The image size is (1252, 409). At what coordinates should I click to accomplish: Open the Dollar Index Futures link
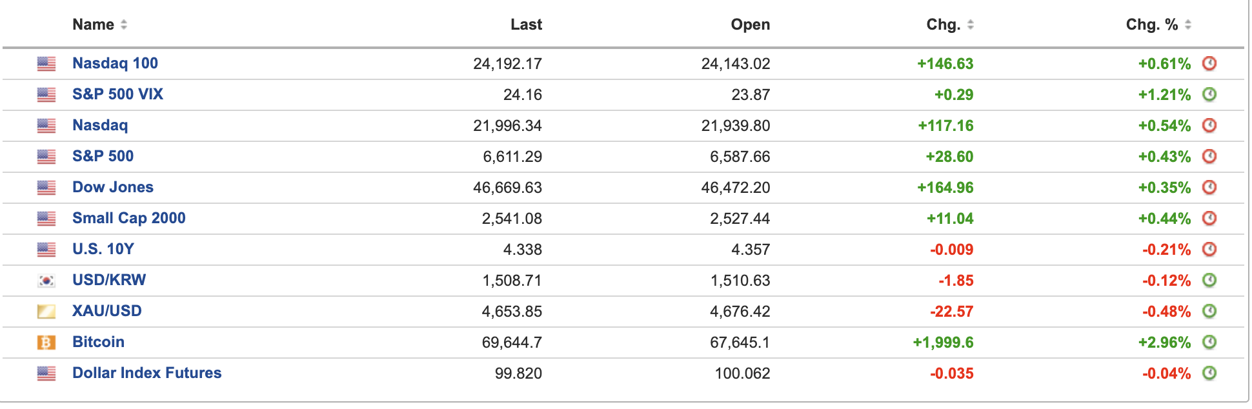146,373
